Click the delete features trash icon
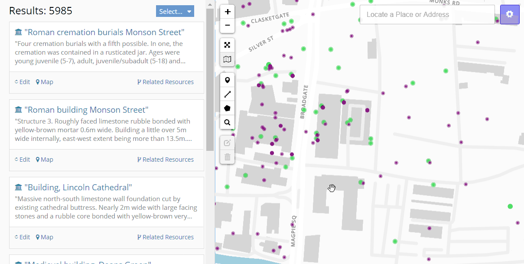 pos(228,157)
